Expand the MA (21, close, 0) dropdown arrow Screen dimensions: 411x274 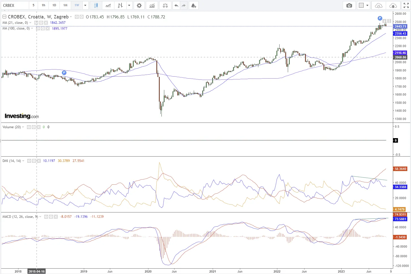tap(30, 23)
